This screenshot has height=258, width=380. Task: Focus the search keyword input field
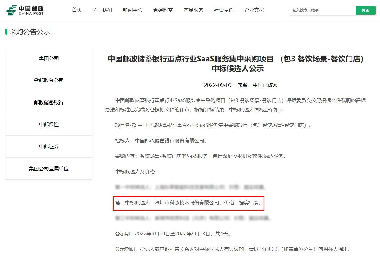coord(322,10)
